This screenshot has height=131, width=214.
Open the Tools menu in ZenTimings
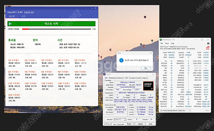click(x=167, y=43)
